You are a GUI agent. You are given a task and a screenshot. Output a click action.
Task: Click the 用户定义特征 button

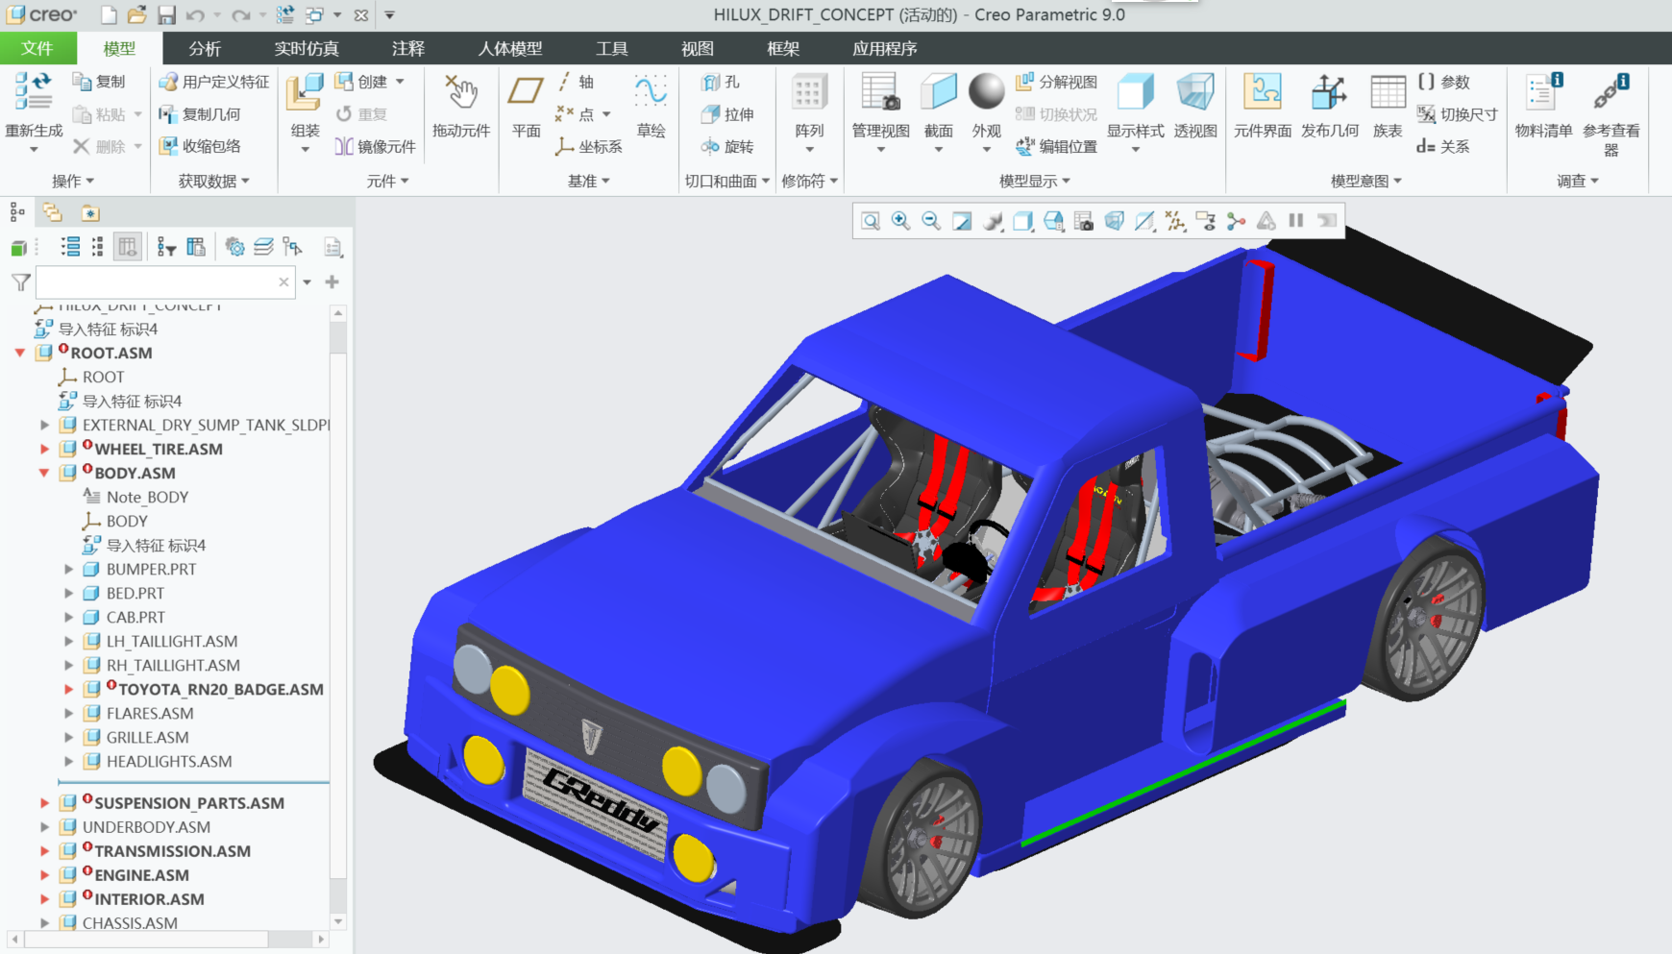(x=214, y=82)
